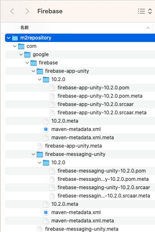Select firebase-messaging-unity-10.2.0.srcaar file name
Viewport: 155px width, 232px height.
click(104, 188)
